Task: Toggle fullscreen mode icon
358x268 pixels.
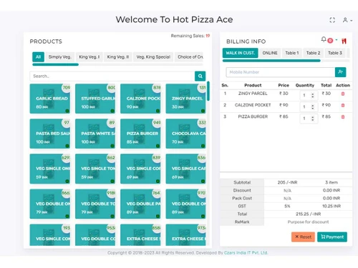Action: click(332, 20)
